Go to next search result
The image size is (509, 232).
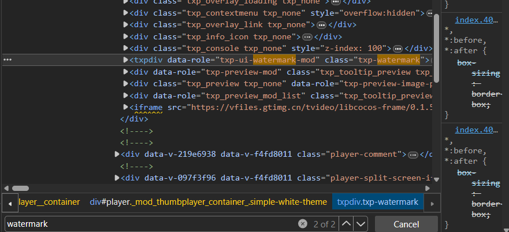coord(361,224)
